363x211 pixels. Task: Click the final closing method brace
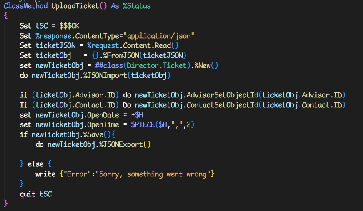click(6, 203)
